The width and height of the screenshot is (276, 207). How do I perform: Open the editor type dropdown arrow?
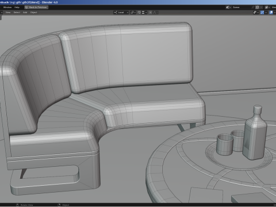[2, 13]
